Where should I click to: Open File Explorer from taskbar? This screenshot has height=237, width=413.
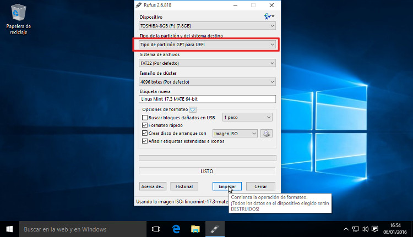tap(195, 229)
